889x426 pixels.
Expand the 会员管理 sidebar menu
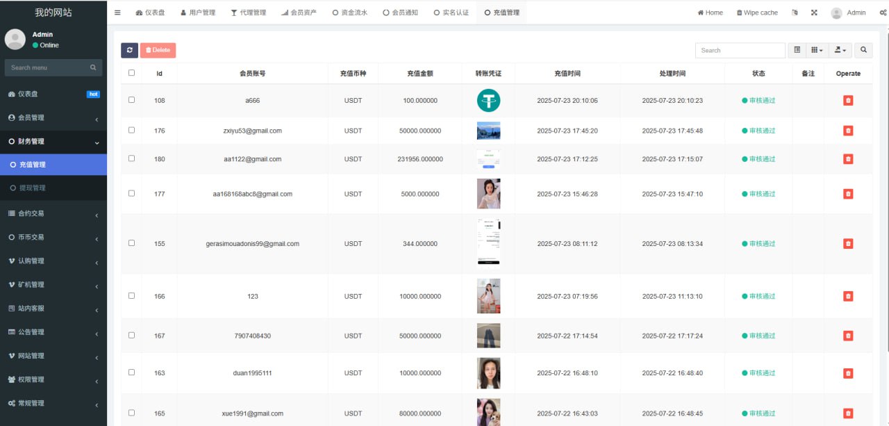tap(53, 118)
